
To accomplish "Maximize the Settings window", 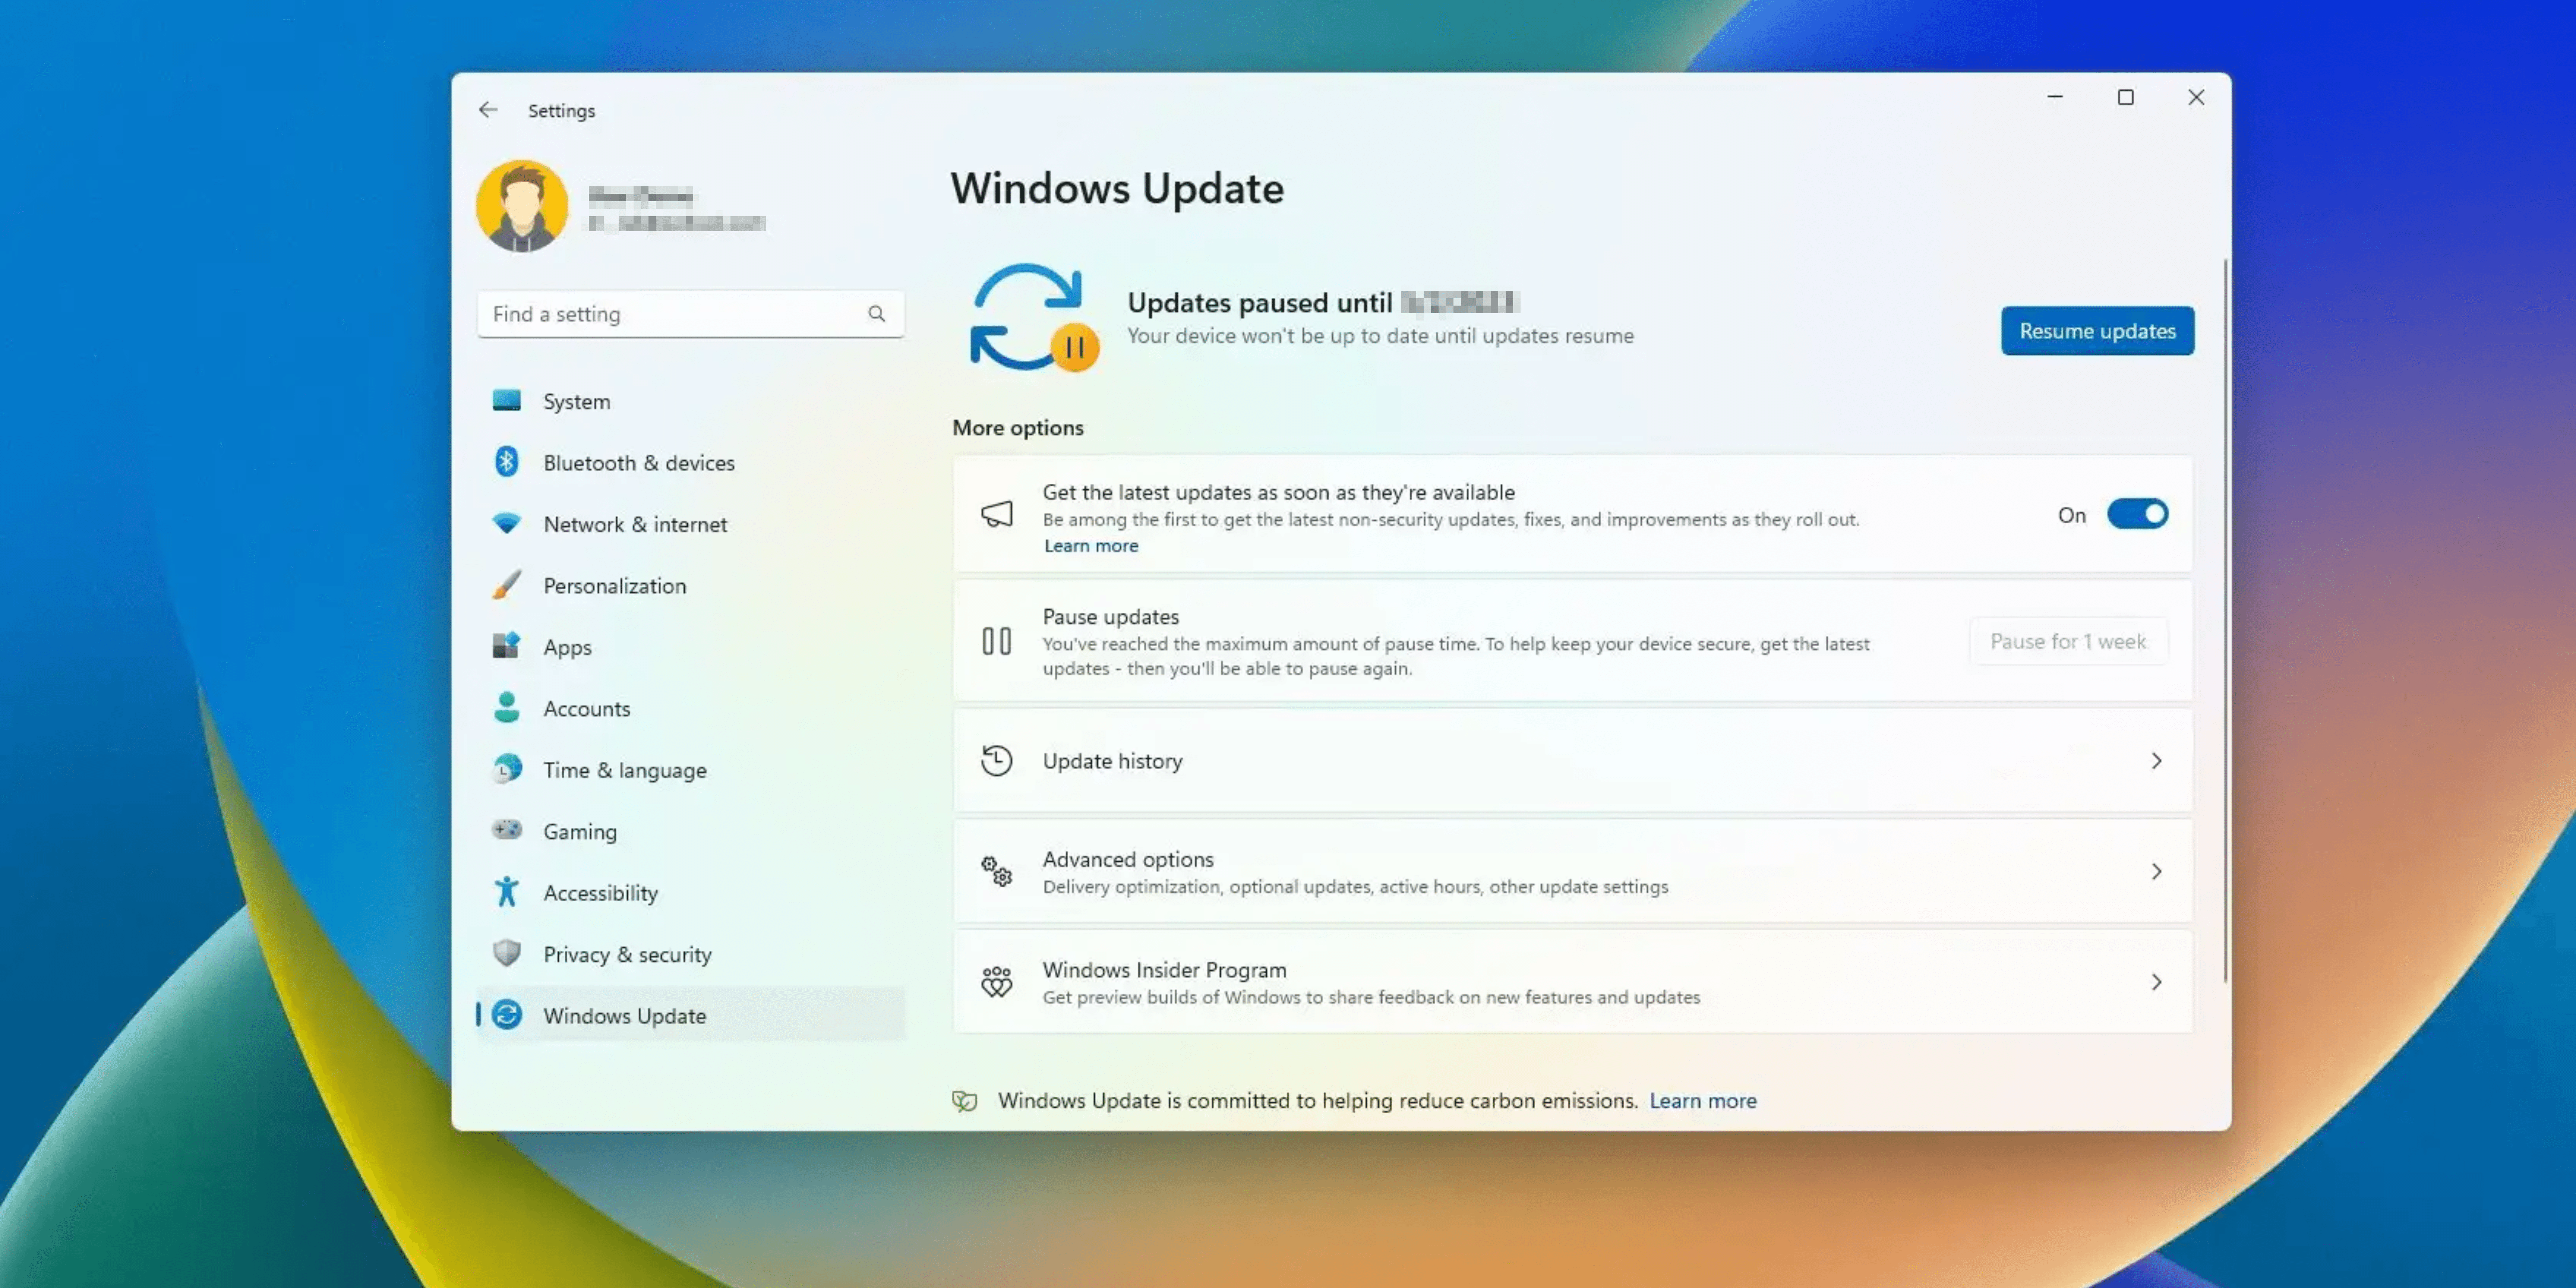I will [x=2126, y=97].
